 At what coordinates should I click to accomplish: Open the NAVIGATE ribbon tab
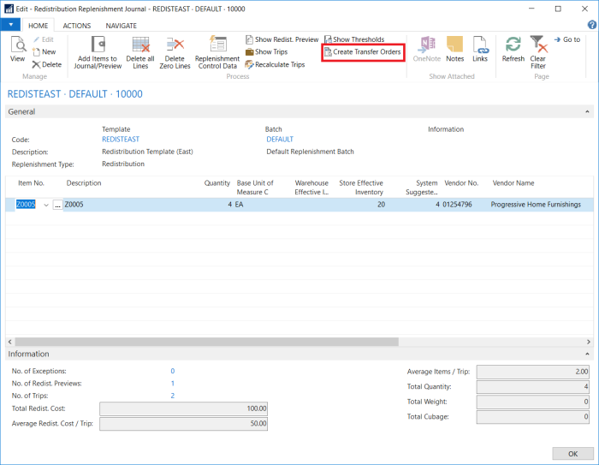(121, 26)
